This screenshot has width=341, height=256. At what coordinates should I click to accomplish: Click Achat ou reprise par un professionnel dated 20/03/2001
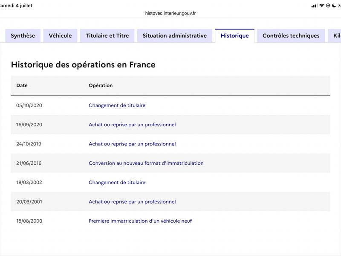132,202
